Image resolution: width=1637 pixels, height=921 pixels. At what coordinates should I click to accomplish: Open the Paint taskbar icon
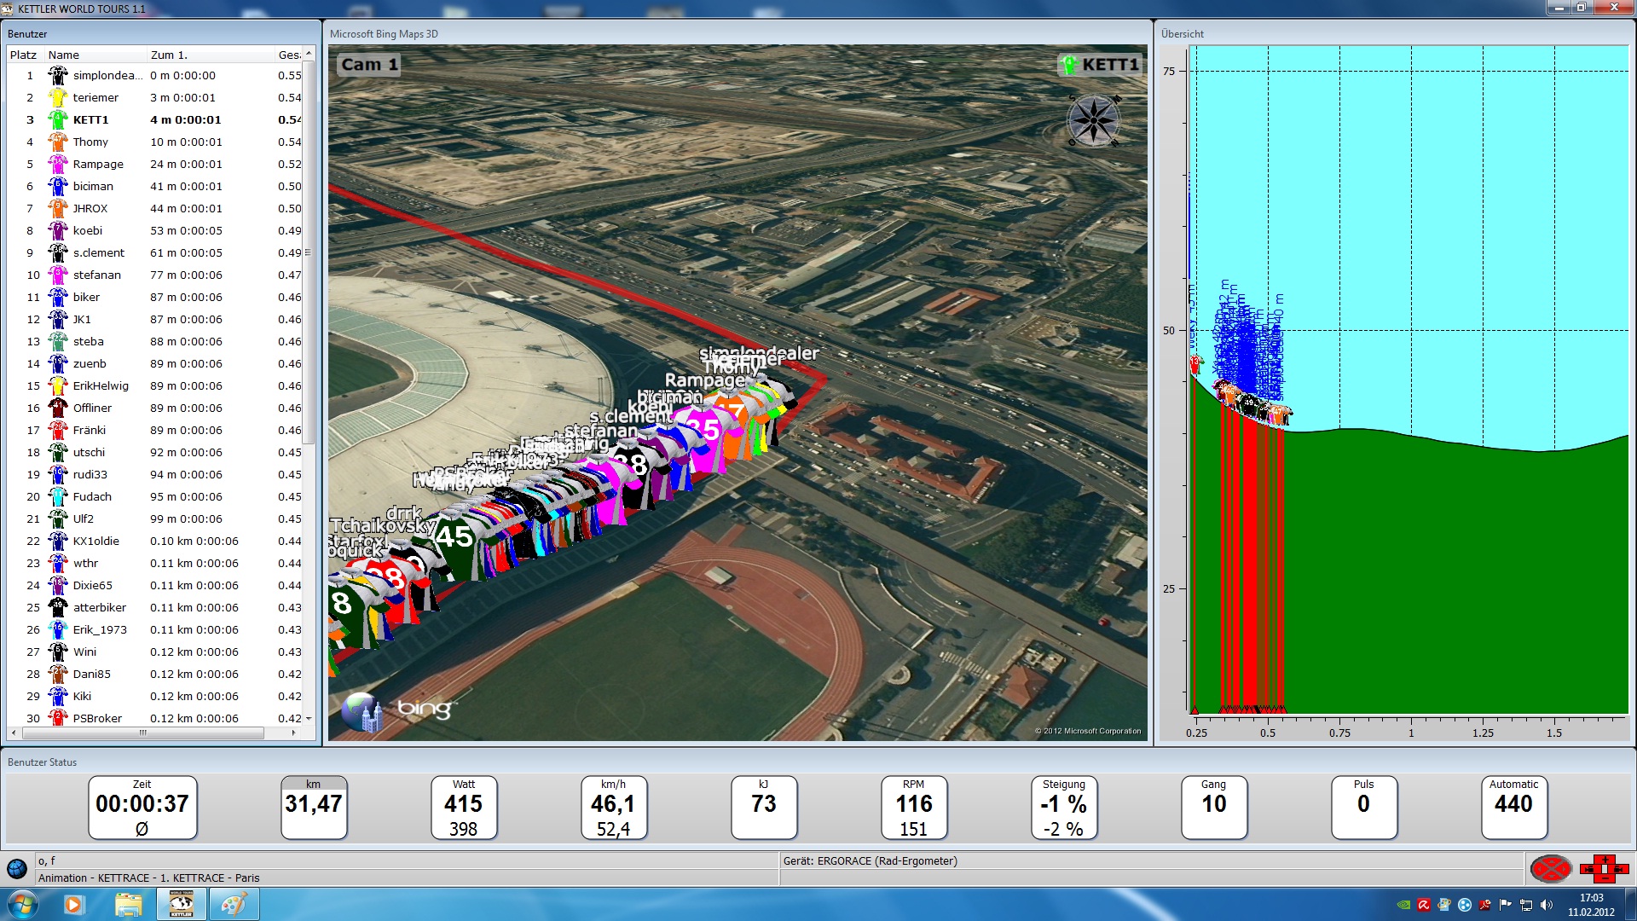point(234,904)
